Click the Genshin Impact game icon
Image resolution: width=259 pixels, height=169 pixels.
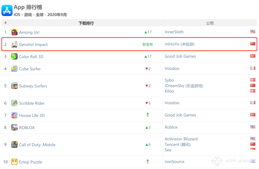coord(14,44)
